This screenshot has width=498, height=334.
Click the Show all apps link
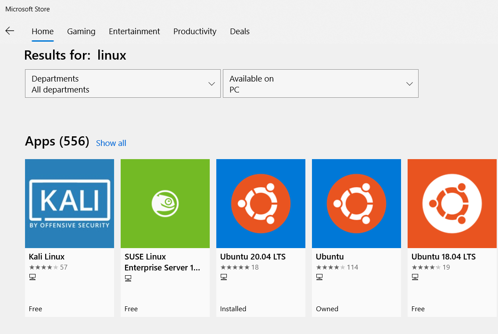pos(111,143)
